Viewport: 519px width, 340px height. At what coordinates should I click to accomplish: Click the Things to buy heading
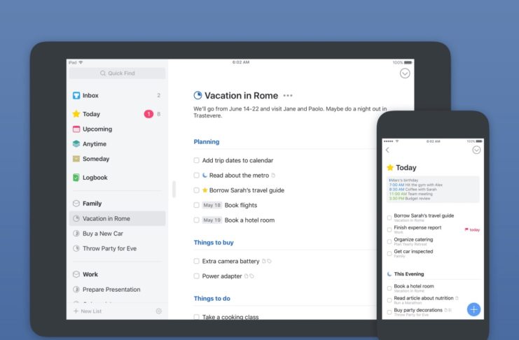tap(214, 243)
